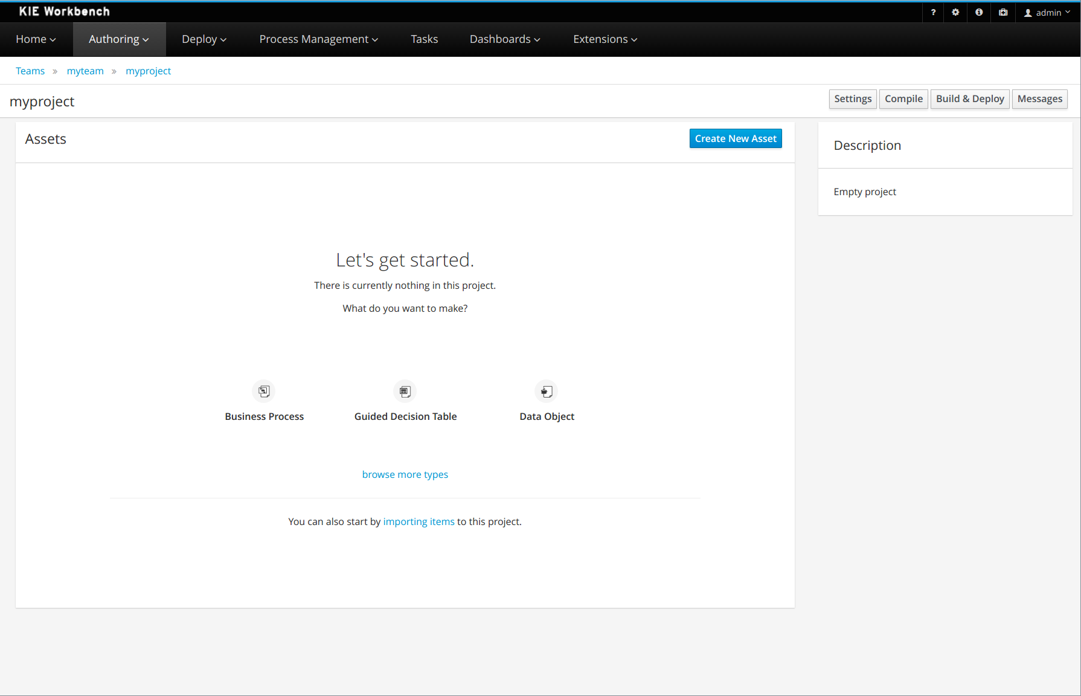Expand the Dashboards menu
The height and width of the screenshot is (696, 1081).
click(505, 39)
